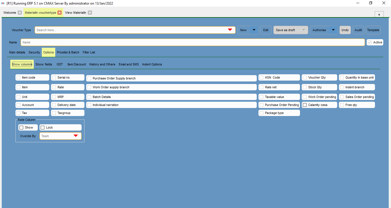Check the Account column checkbox
The width and height of the screenshot is (391, 208).
19,105
